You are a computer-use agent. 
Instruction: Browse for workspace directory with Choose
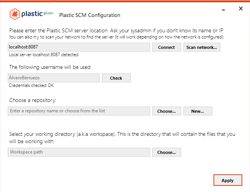[x=167, y=152]
